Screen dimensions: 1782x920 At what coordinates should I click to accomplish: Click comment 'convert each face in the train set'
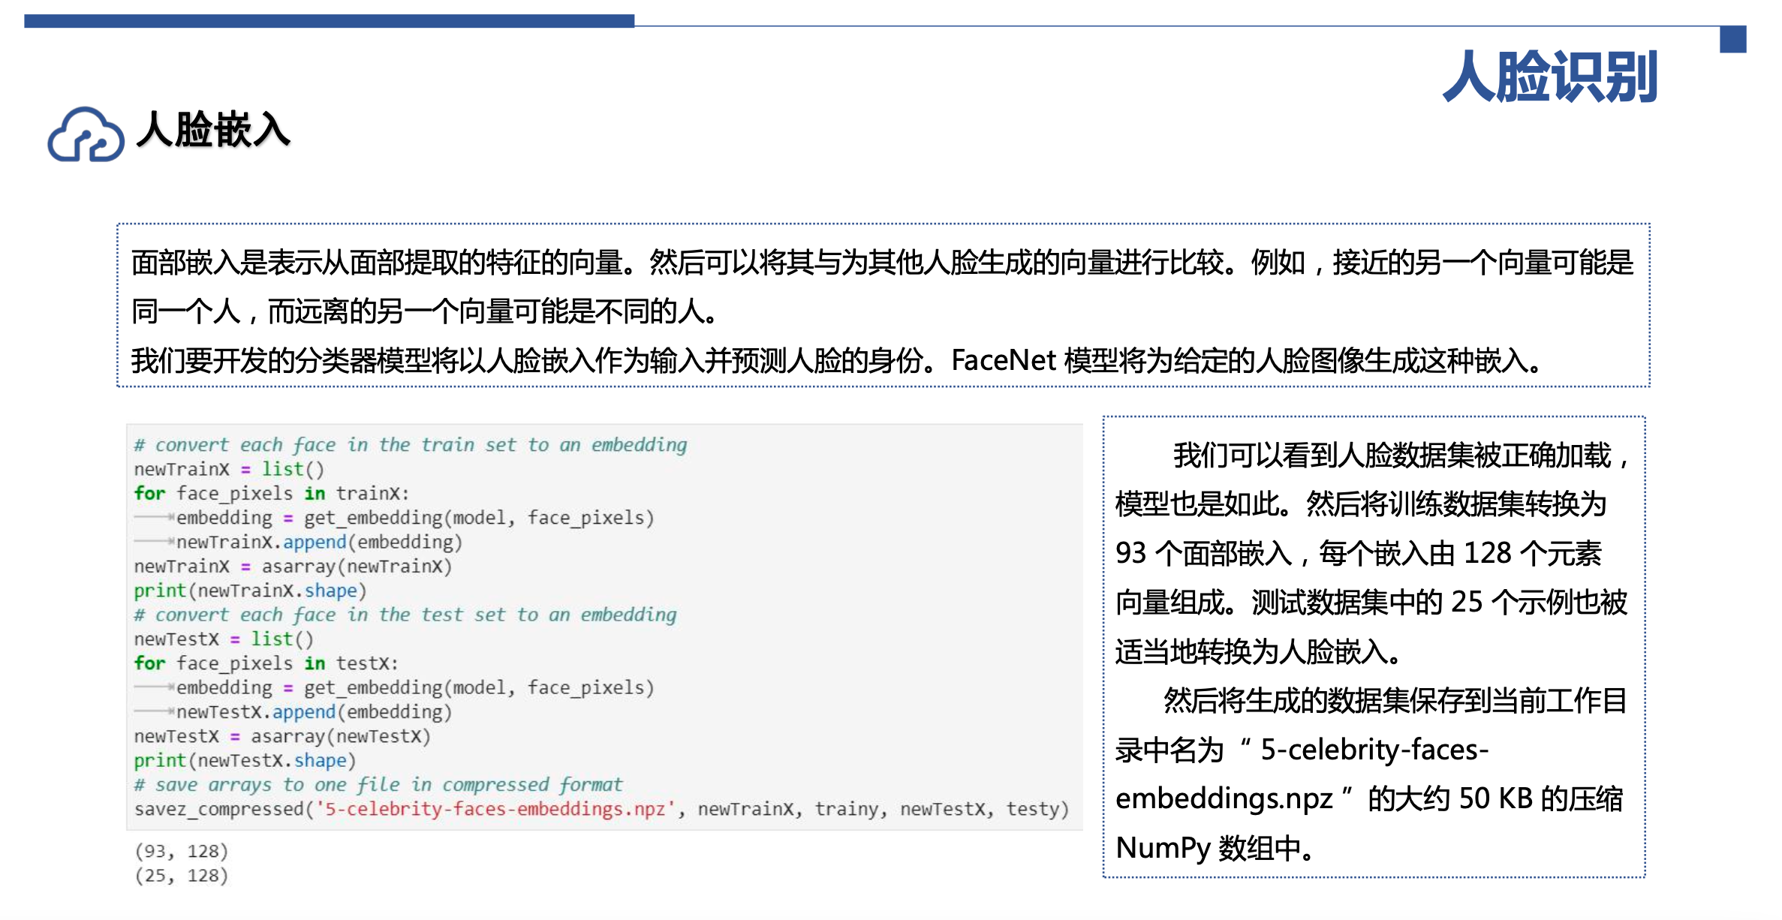(x=411, y=445)
